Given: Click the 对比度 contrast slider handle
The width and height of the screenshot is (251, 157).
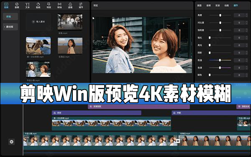Looking at the screenshot, I should pyautogui.click(x=220, y=23).
